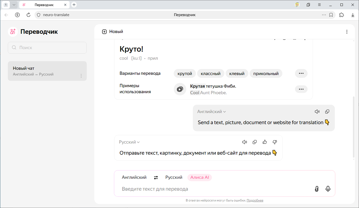Swap Английский and Русский languages
The width and height of the screenshot is (359, 208).
(x=156, y=178)
